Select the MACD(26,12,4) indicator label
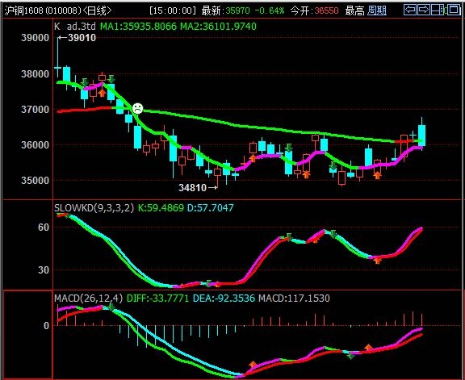Screen dimensions: 465x380 88,299
